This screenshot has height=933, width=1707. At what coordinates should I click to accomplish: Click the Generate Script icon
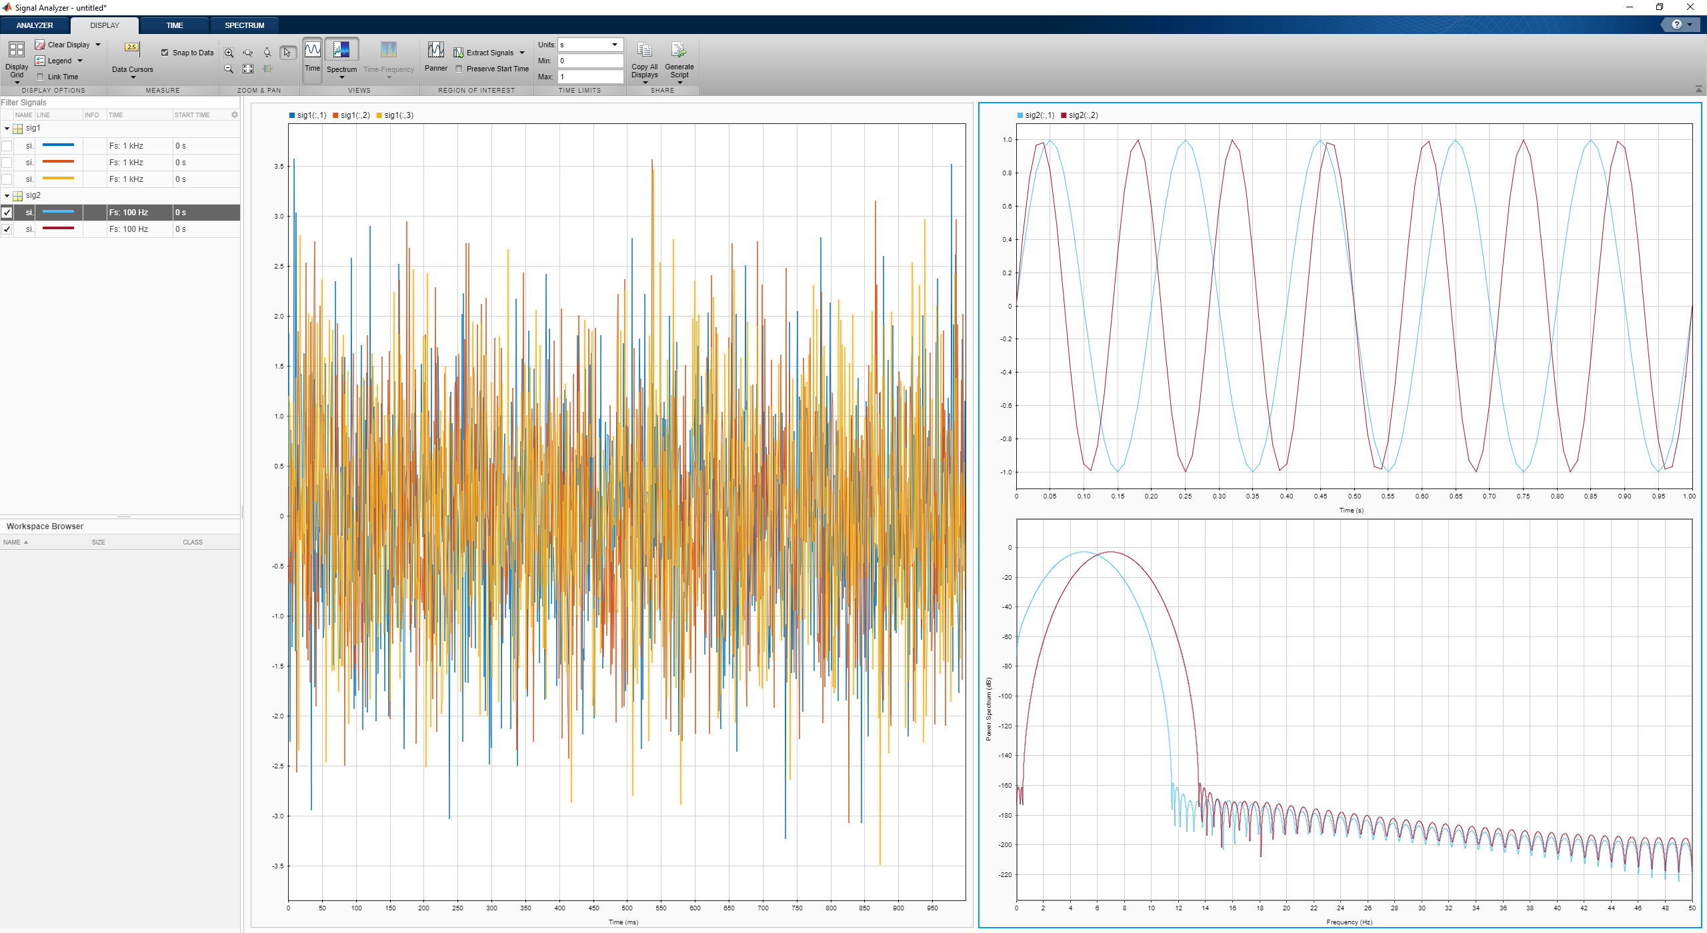(x=679, y=51)
